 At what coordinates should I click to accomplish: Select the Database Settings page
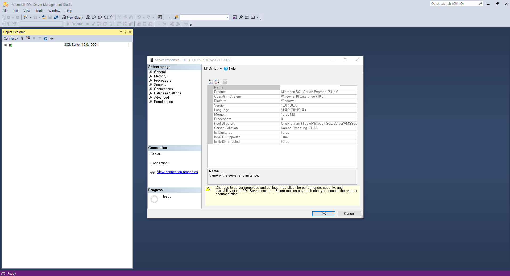tap(167, 93)
